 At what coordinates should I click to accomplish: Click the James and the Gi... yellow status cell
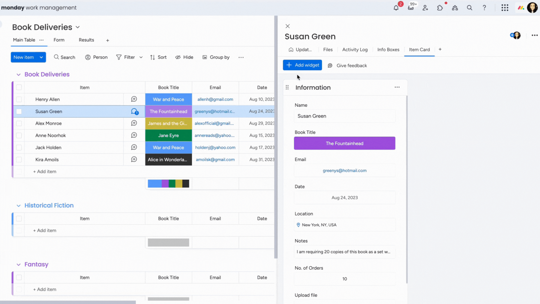click(168, 123)
